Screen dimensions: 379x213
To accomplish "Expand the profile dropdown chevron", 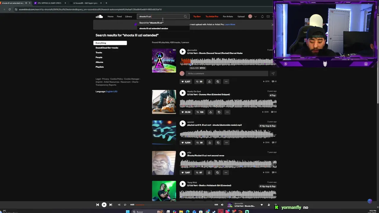I will tap(256, 17).
